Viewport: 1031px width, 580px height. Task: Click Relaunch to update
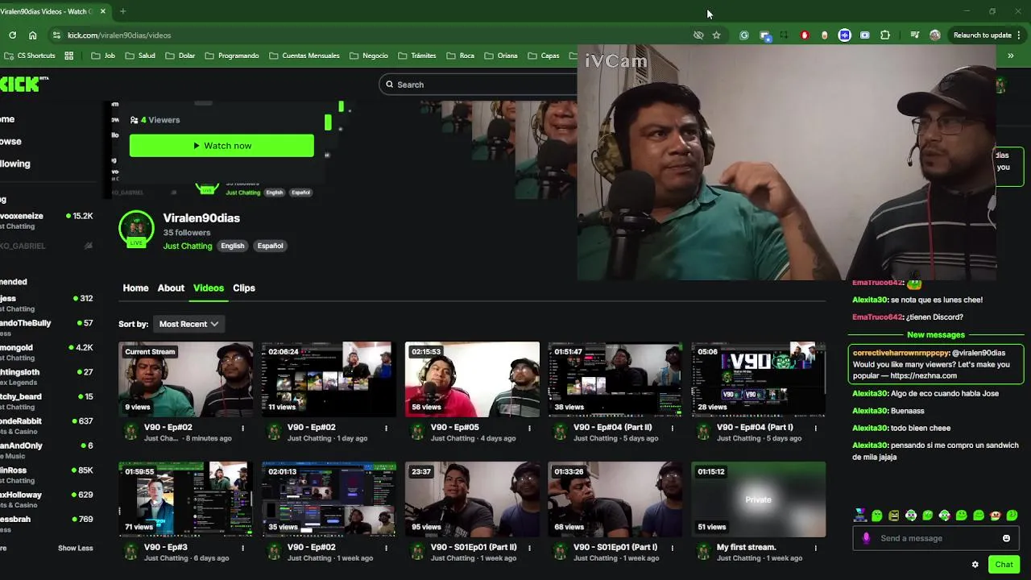[x=982, y=35]
